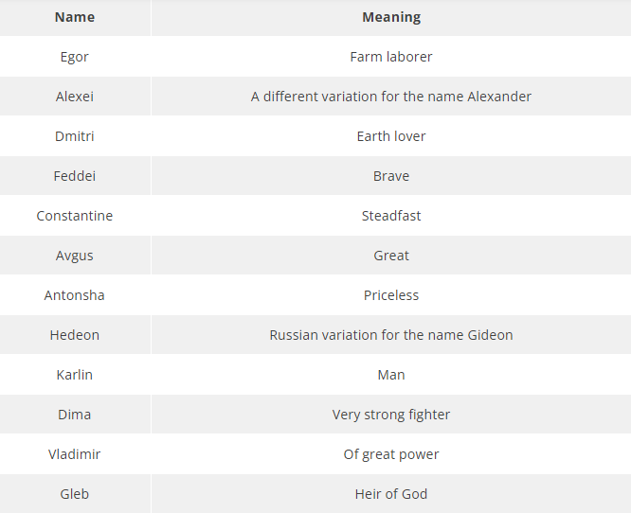Click the Steadfast meaning cell
The image size is (631, 513).
[x=391, y=216]
